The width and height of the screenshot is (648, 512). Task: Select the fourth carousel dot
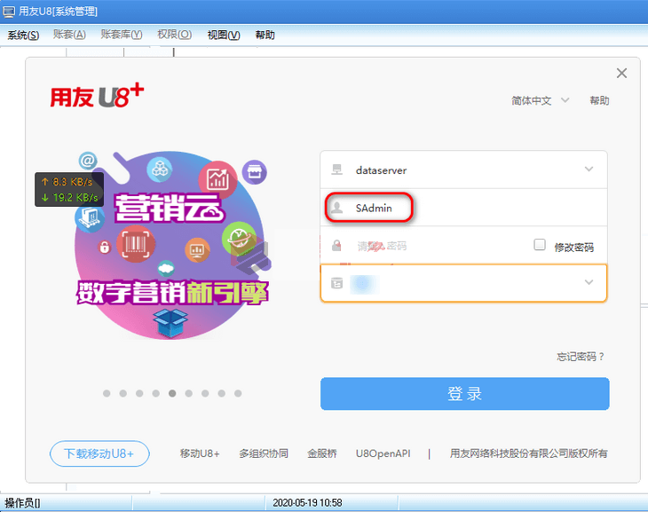(156, 393)
